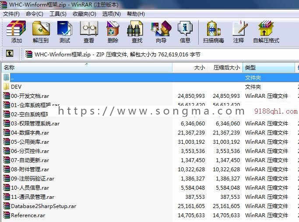Open the 工具(S) menu

58,14
